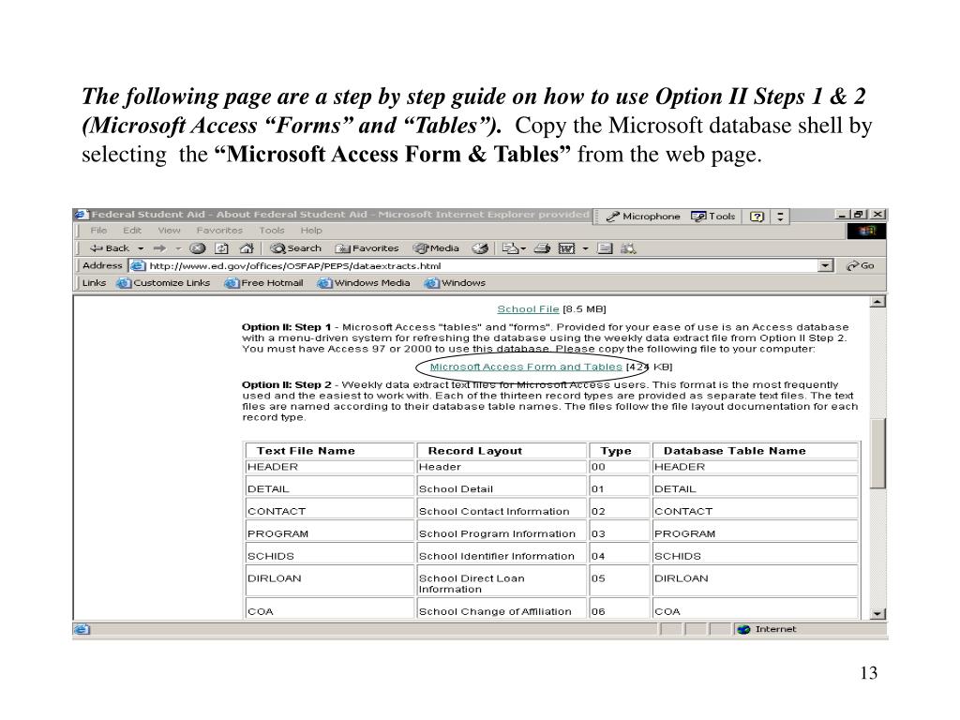Go back with the Back arrow button
960x720 pixels.
pos(110,248)
